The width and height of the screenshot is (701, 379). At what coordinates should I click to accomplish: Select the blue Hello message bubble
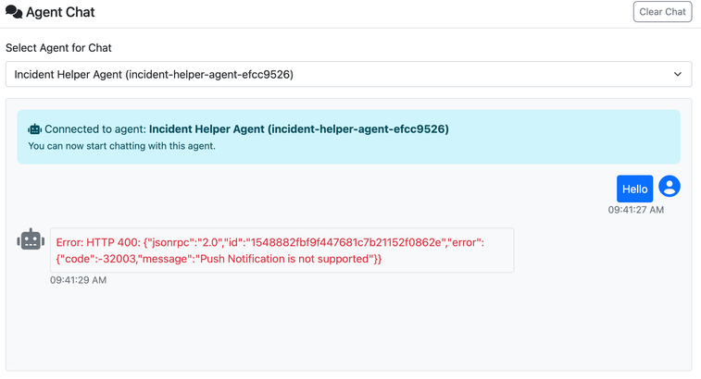coord(634,189)
